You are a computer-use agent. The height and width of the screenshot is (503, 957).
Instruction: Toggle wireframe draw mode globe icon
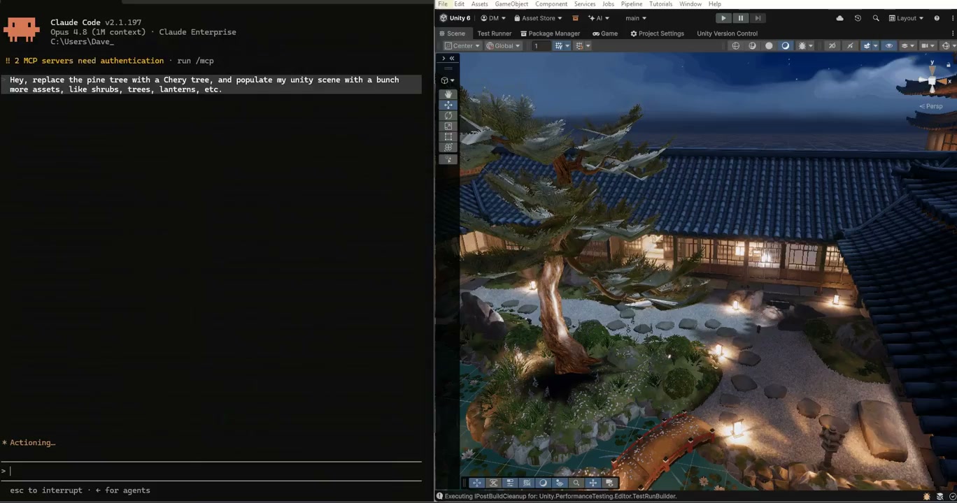click(735, 46)
